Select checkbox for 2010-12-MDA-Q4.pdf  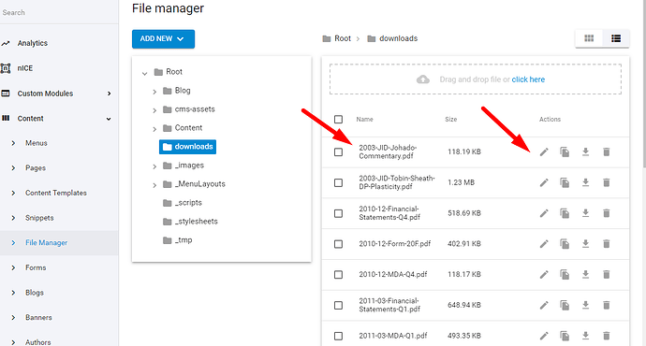(338, 274)
